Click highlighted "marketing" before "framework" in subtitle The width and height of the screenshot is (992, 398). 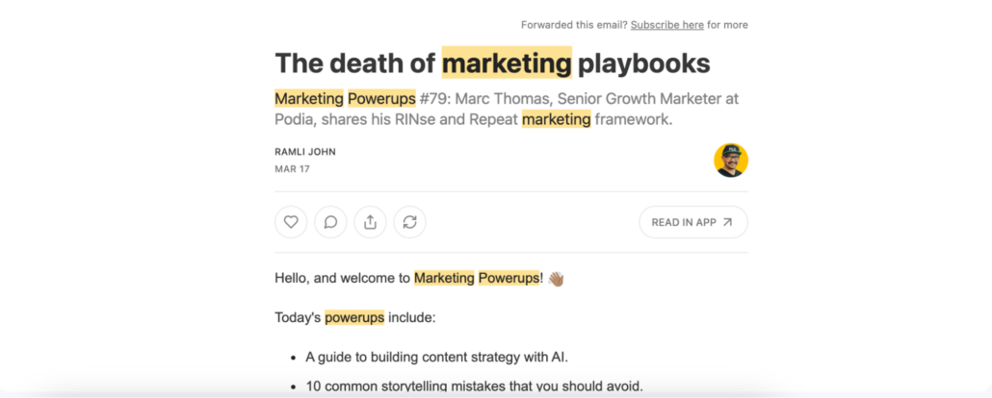click(x=556, y=119)
